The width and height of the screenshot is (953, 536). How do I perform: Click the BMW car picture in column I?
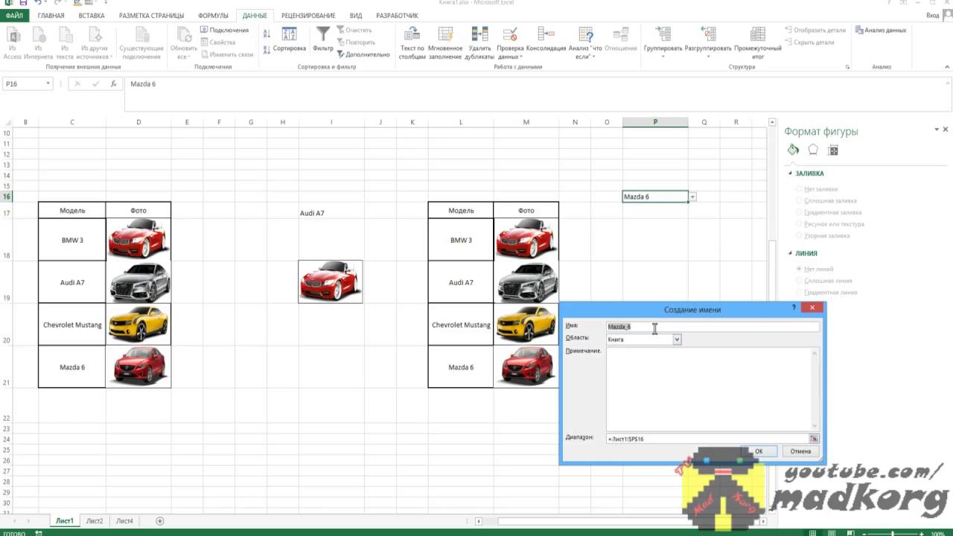point(331,281)
